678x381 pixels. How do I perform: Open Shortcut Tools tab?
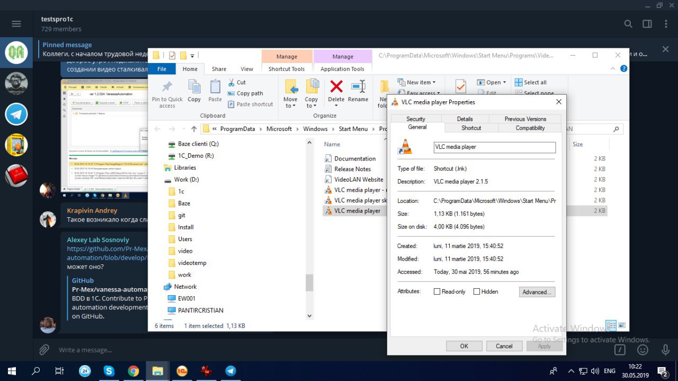click(x=287, y=69)
